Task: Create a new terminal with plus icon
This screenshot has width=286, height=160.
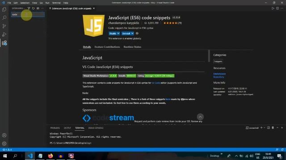Action: pos(261,128)
